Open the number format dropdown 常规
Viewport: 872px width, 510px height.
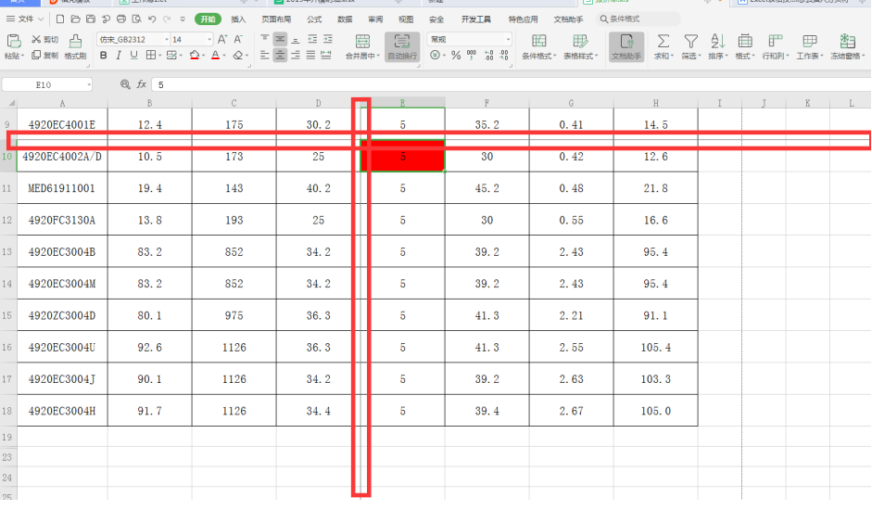508,40
